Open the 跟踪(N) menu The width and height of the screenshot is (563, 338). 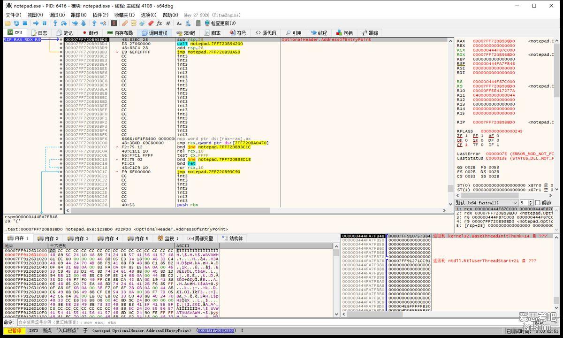pyautogui.click(x=79, y=15)
